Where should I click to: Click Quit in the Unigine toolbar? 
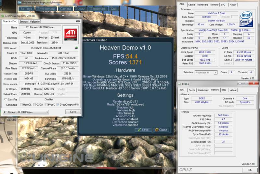[114, 9]
